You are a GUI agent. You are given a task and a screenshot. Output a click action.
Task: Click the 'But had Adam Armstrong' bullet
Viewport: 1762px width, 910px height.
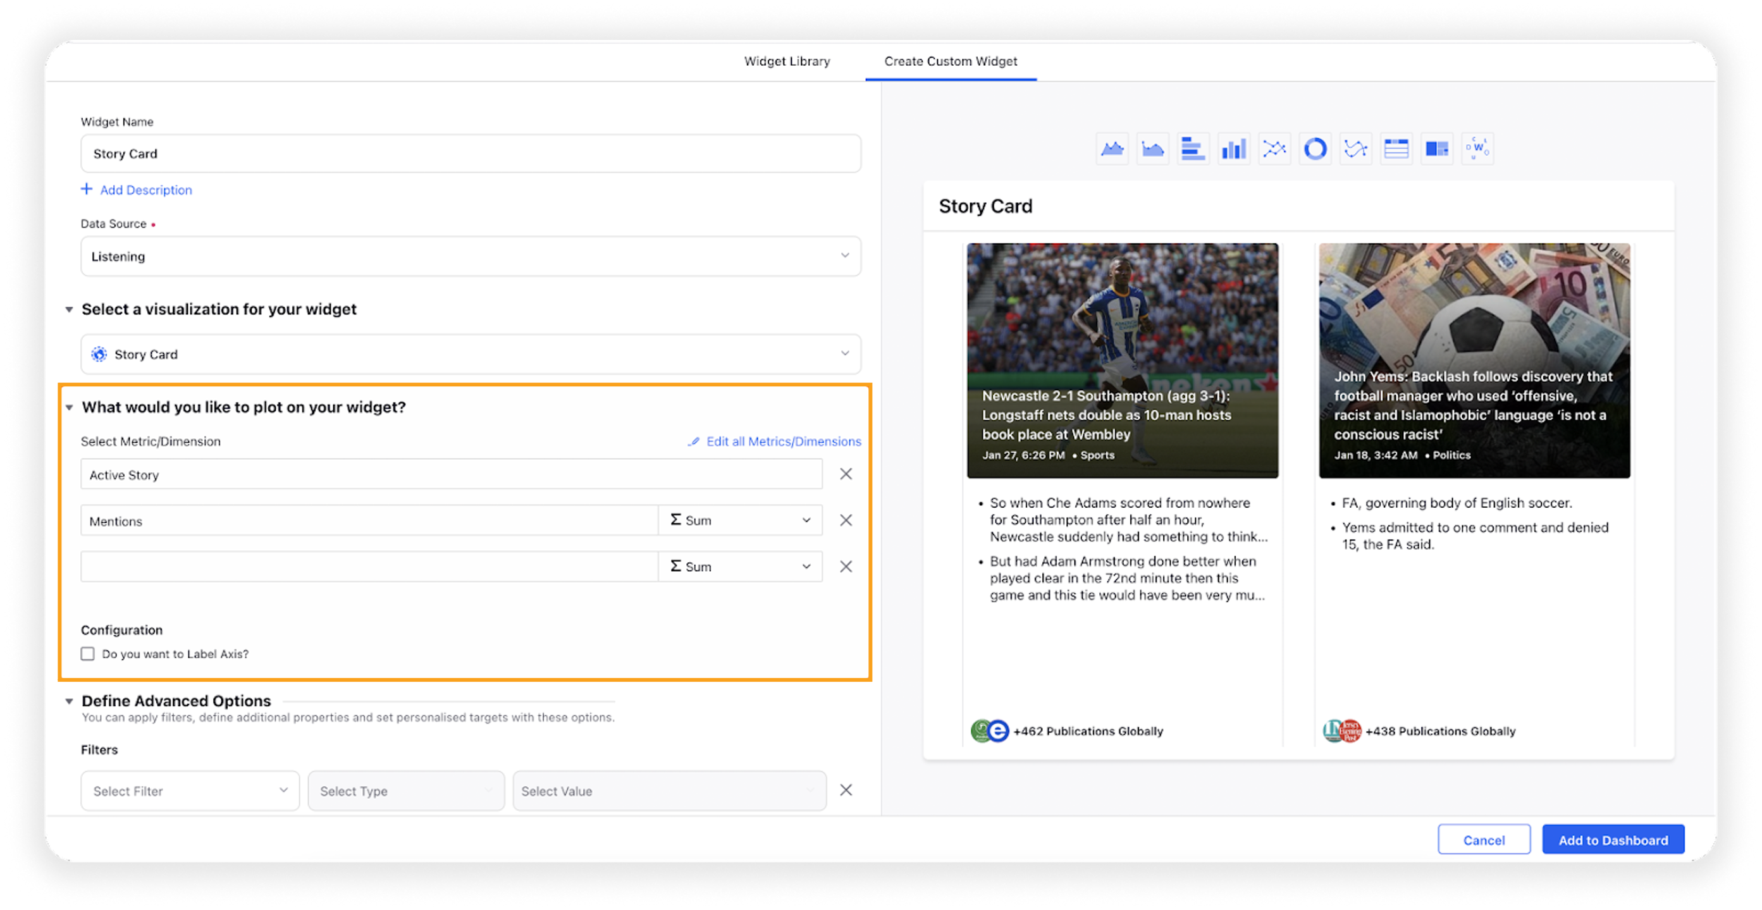(1126, 579)
